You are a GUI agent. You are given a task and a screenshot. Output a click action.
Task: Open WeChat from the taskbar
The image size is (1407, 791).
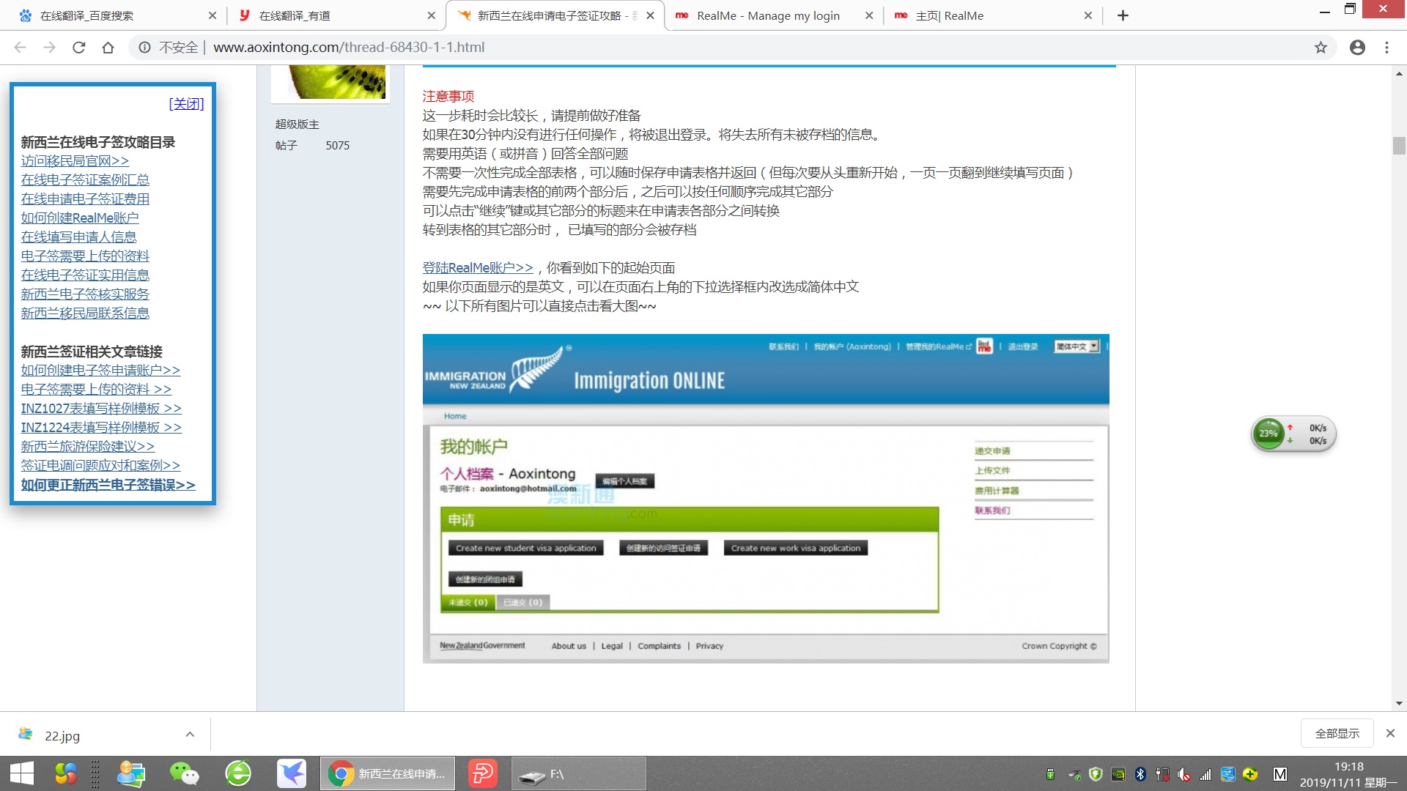pos(184,773)
